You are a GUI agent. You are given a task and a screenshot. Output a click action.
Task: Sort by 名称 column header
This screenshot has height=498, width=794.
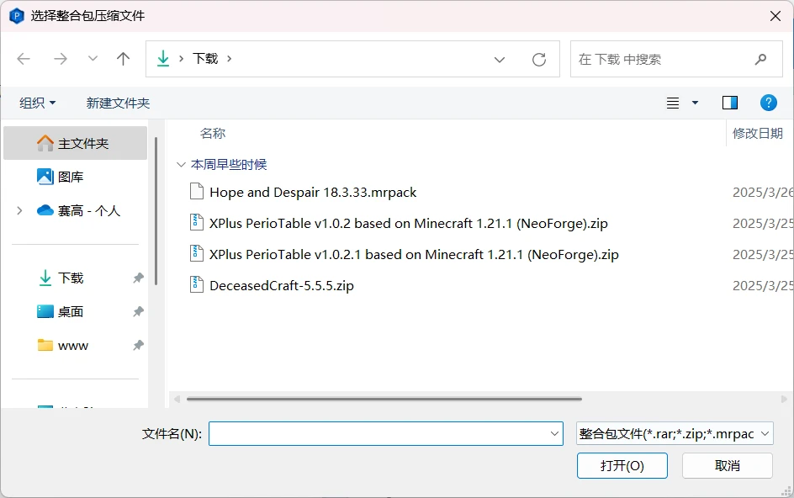[x=213, y=133]
